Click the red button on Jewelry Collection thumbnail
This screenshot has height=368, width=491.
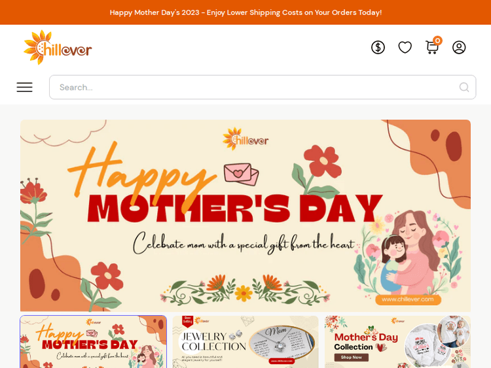[282, 361]
